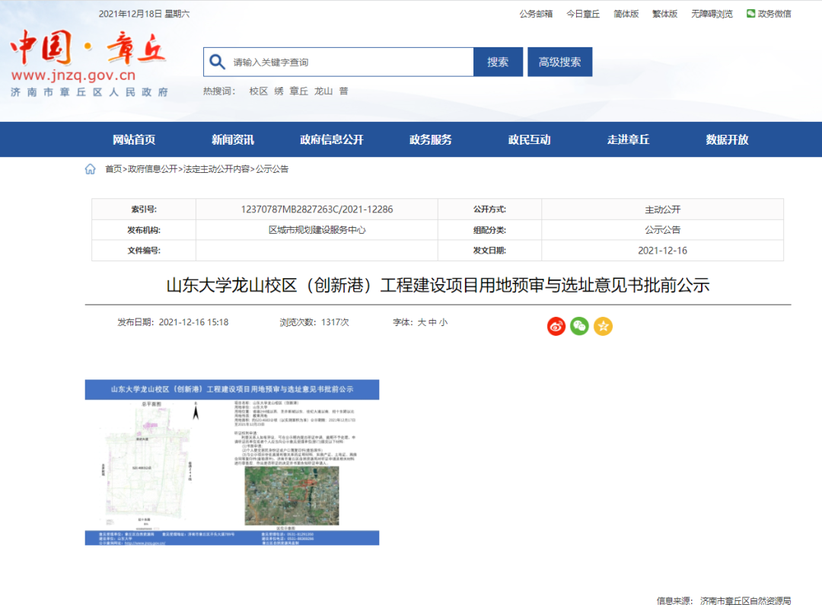Open the 公务邮箱 link
Image resolution: width=822 pixels, height=614 pixels.
click(536, 14)
